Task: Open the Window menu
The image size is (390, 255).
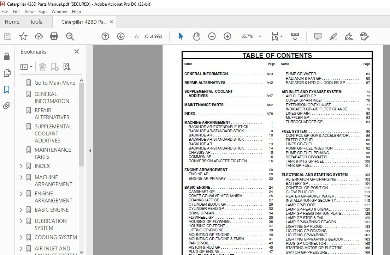Action: [x=59, y=11]
